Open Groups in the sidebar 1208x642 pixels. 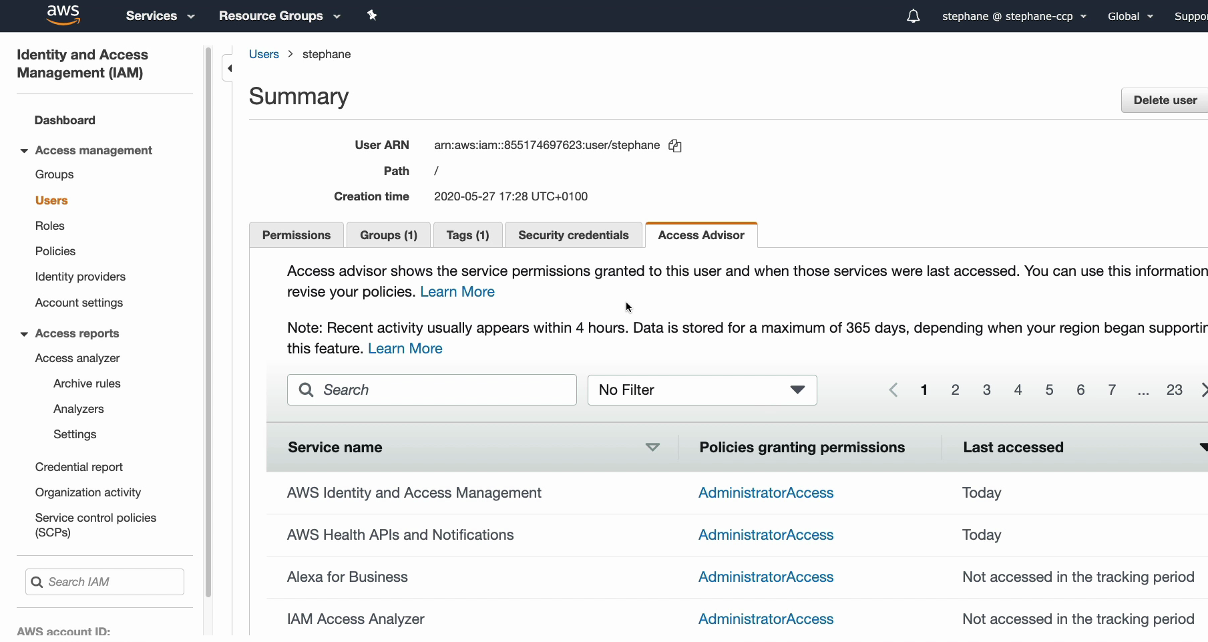click(54, 174)
